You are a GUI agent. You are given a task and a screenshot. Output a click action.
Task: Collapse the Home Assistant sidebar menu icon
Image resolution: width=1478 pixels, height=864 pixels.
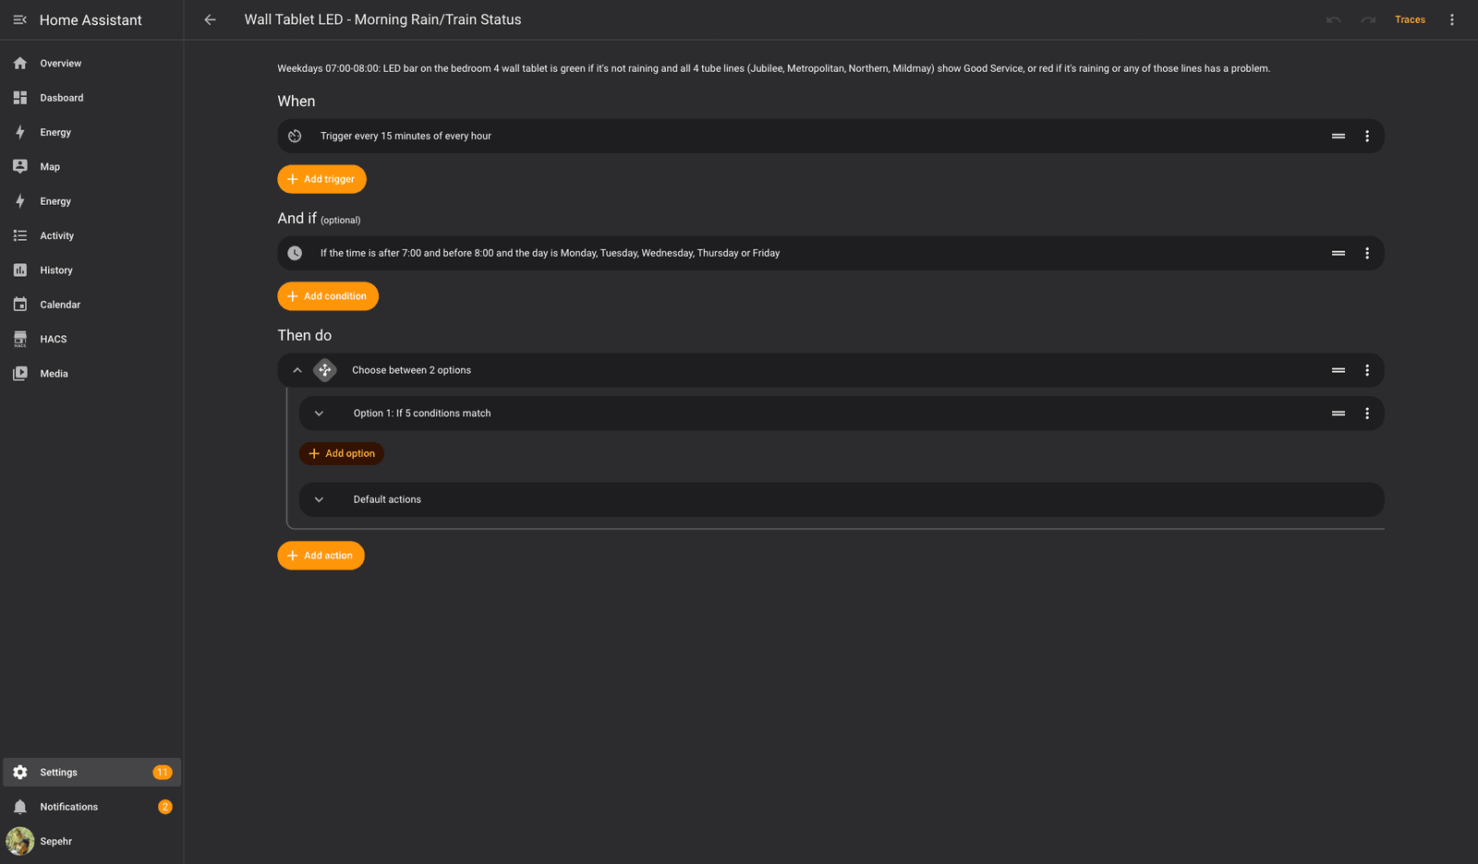pos(19,19)
